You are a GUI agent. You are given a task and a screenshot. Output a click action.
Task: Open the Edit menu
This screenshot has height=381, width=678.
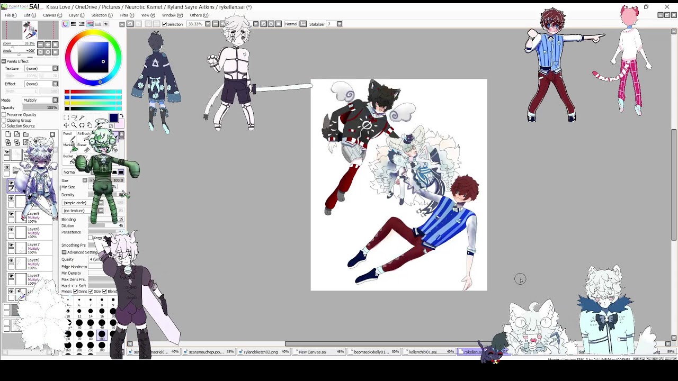29,15
